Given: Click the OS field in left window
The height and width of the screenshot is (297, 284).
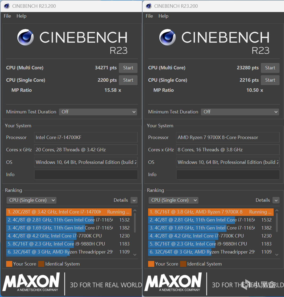Looking at the screenshot, I should [x=86, y=162].
